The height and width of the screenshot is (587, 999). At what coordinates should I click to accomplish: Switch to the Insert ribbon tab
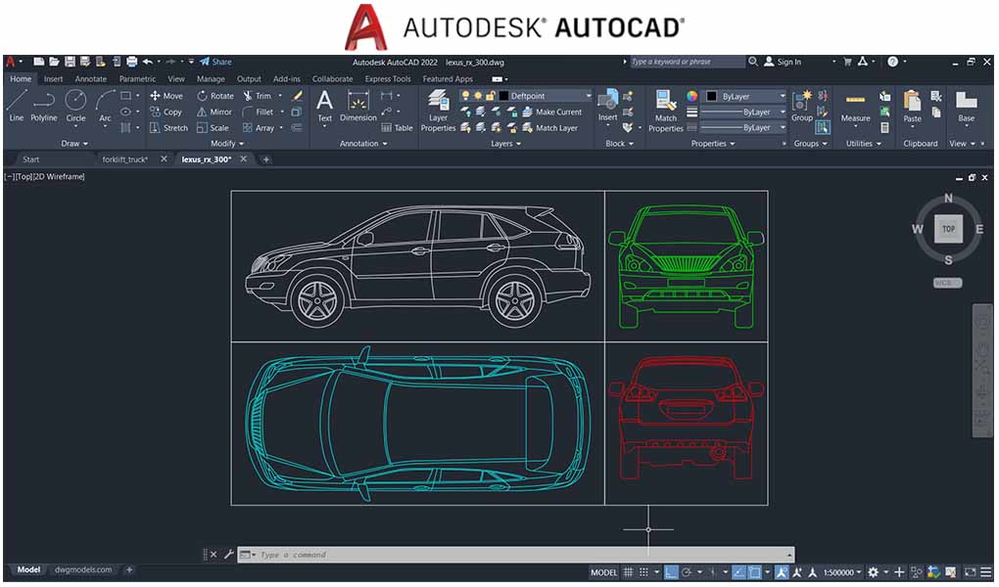click(x=54, y=79)
